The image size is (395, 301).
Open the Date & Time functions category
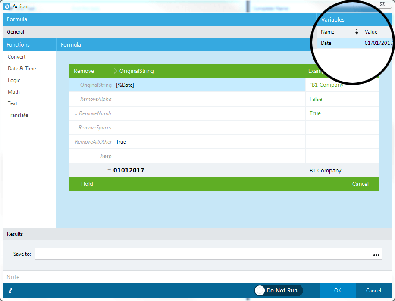pos(22,69)
